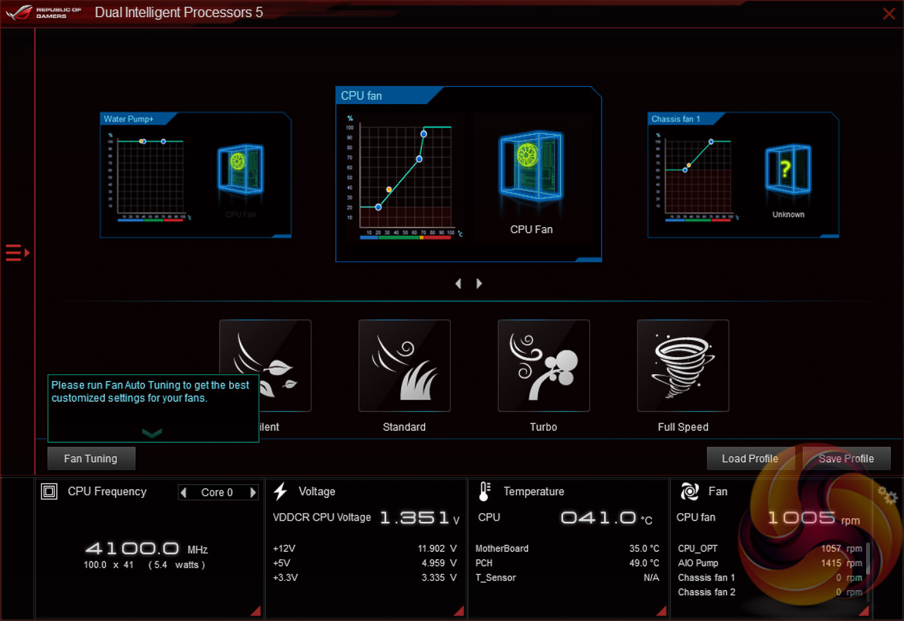Switch to the previous CPU core

(x=183, y=492)
